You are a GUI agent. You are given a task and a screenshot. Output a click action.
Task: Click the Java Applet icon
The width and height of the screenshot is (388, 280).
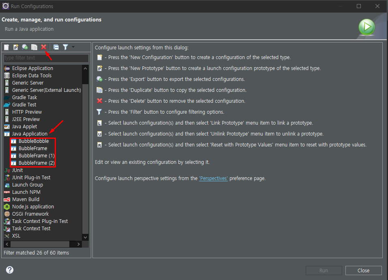tap(7, 127)
